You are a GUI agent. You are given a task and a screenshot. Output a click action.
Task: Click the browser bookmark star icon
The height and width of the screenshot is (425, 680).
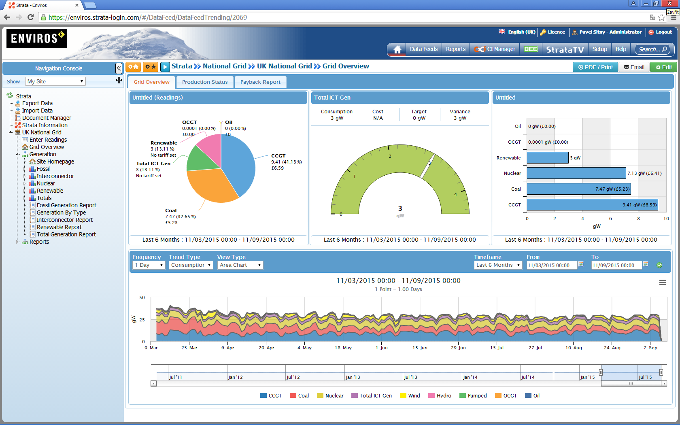point(661,17)
